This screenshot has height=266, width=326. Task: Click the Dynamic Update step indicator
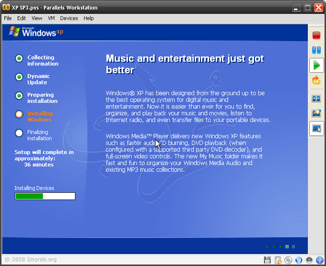point(19,77)
